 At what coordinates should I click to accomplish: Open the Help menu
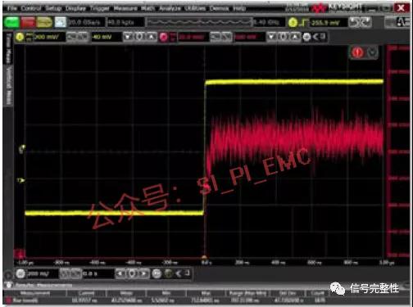tap(239, 8)
